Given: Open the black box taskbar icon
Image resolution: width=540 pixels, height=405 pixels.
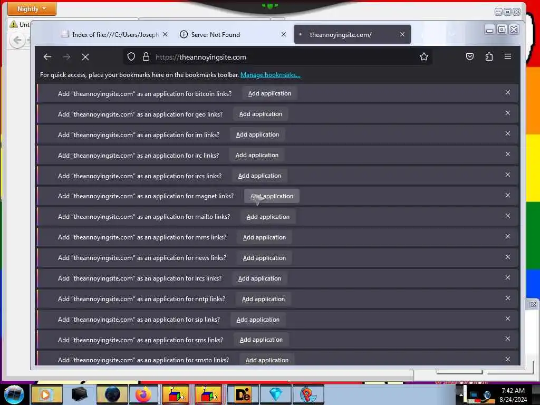Looking at the screenshot, I should (79, 394).
